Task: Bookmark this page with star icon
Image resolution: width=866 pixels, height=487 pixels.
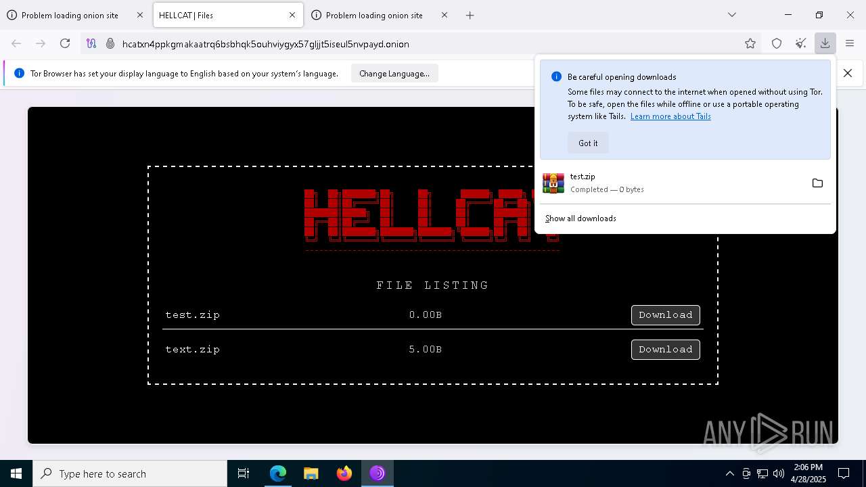Action: click(x=750, y=43)
